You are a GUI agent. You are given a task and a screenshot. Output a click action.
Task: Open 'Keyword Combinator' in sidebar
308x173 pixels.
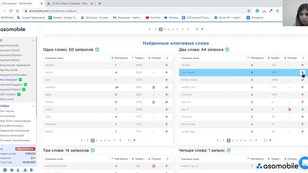coord(13,75)
